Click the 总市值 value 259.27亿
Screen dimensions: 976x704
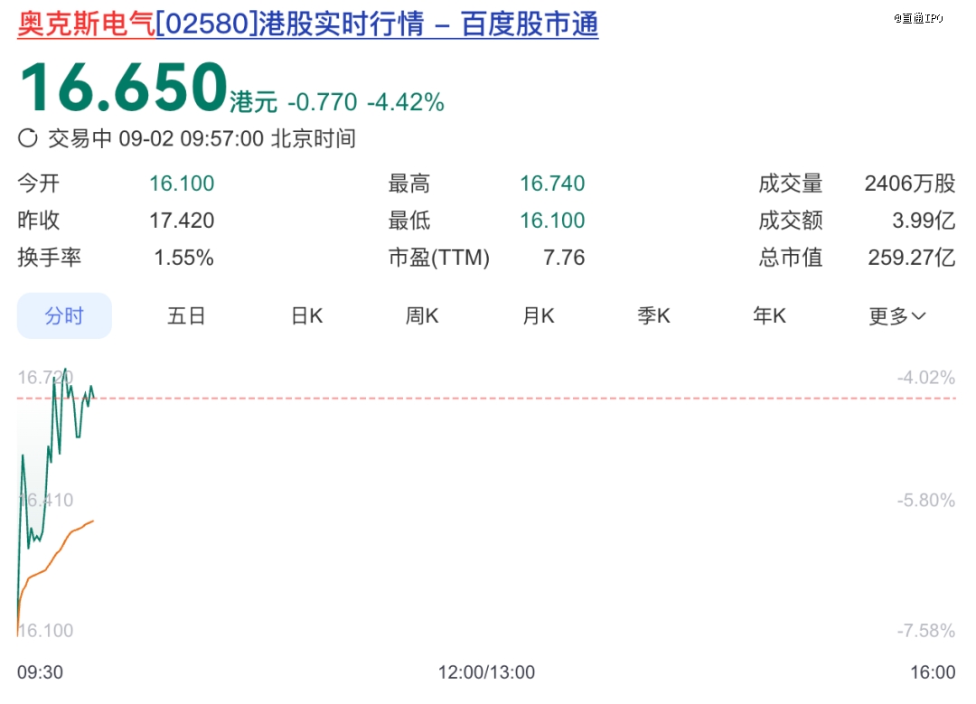912,257
